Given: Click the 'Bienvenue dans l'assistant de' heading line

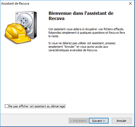Looking at the screenshot, I should pyautogui.click(x=81, y=13).
